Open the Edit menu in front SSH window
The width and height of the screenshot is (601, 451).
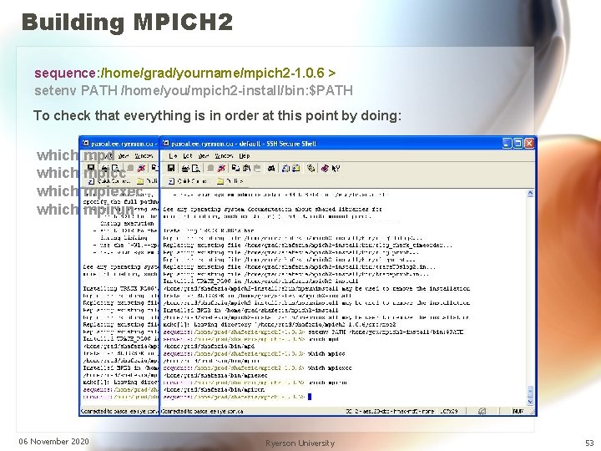point(188,155)
